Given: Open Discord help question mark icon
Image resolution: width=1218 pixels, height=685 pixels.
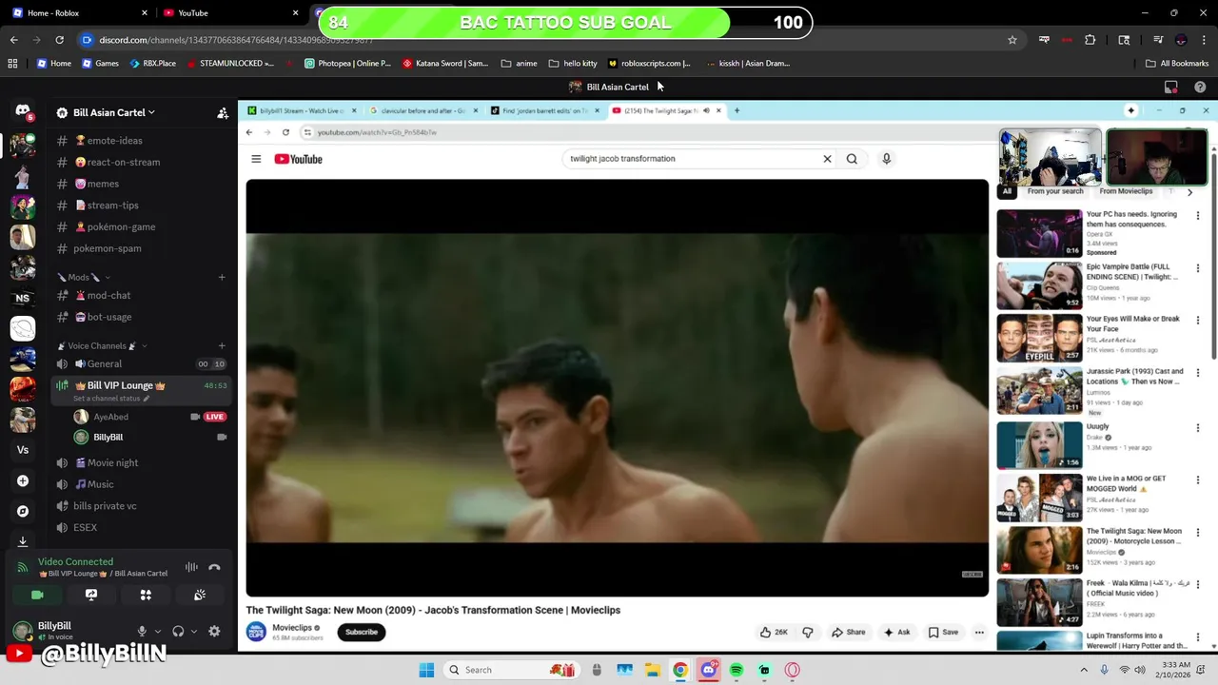Looking at the screenshot, I should pos(1200,87).
